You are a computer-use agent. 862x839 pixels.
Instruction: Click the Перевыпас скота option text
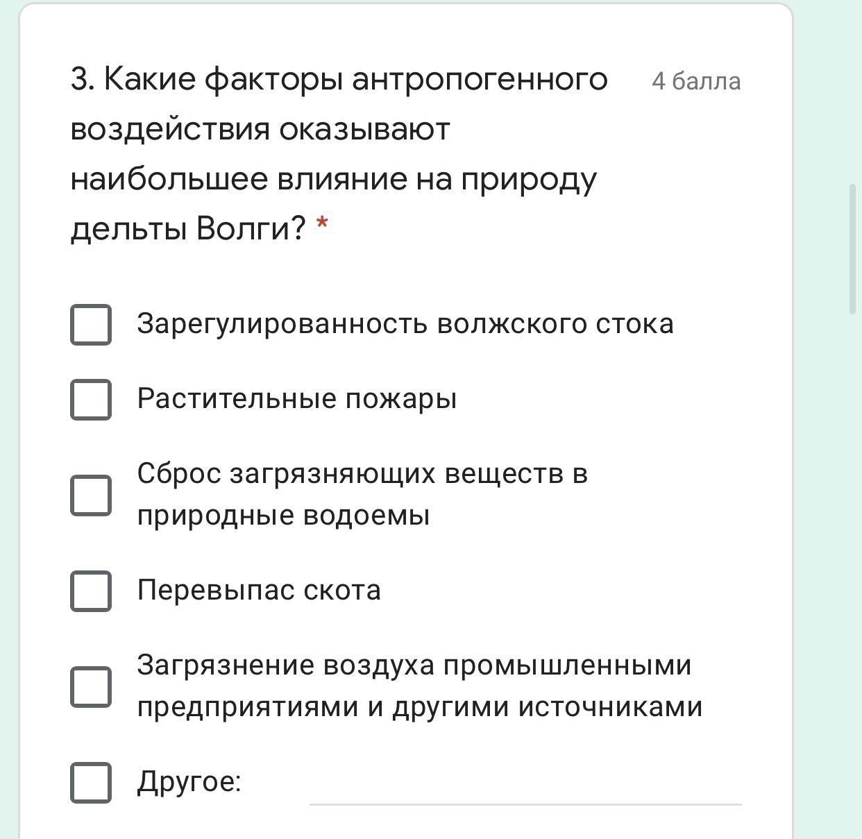coord(258,591)
